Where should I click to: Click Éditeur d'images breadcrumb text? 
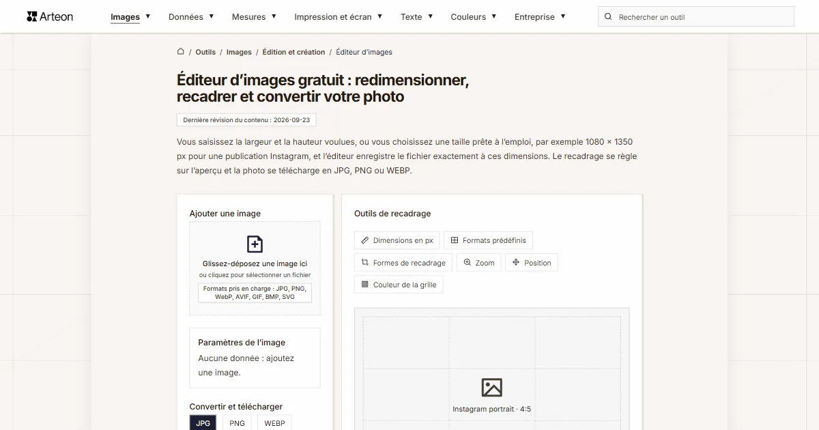[364, 52]
